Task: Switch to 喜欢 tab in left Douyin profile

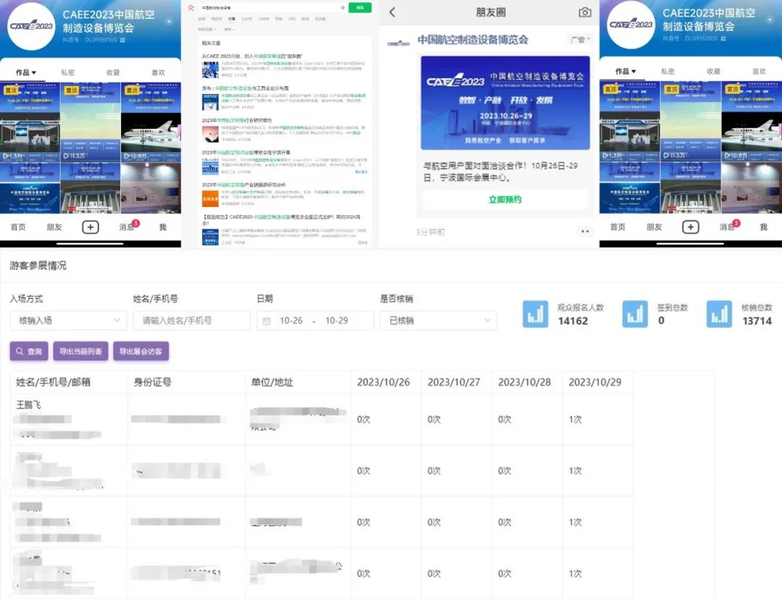Action: 158,73
